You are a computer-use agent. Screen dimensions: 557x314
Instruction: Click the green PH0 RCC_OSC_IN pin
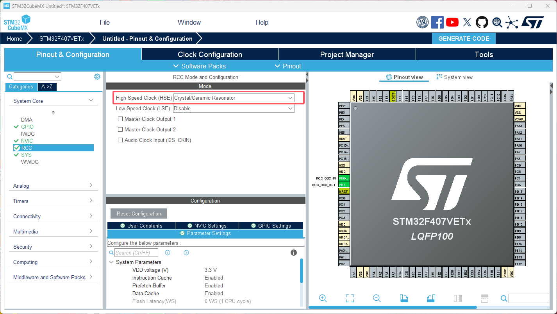click(344, 178)
